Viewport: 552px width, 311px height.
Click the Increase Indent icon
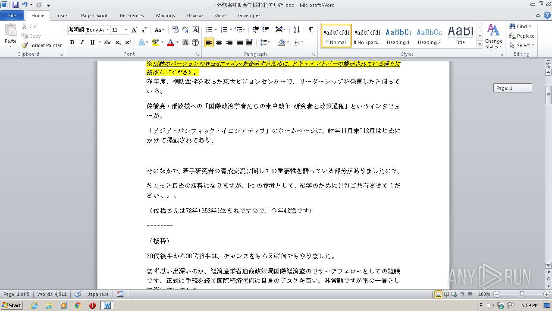(x=266, y=30)
